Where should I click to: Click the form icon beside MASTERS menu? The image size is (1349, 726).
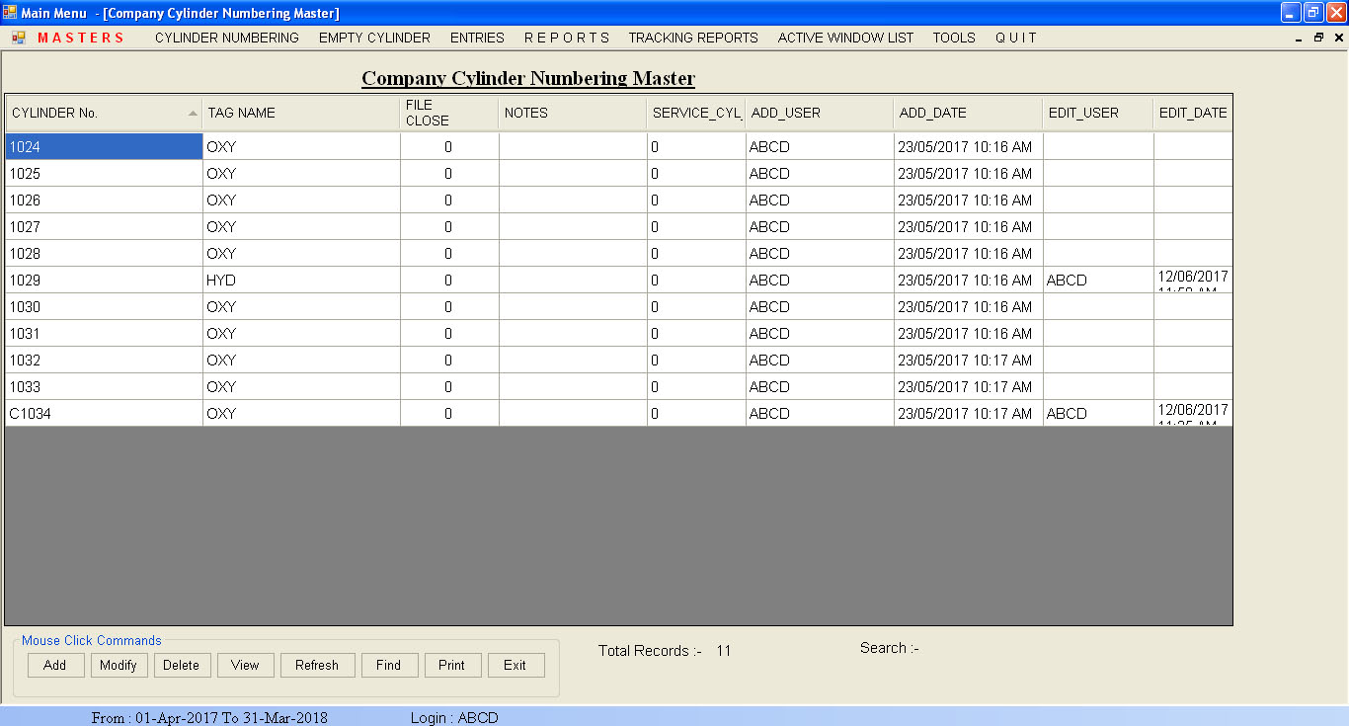click(x=17, y=37)
